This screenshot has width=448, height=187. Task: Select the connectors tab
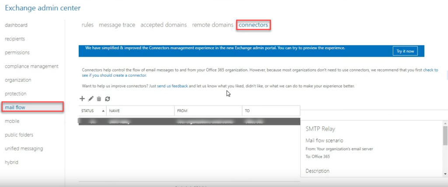pos(253,25)
